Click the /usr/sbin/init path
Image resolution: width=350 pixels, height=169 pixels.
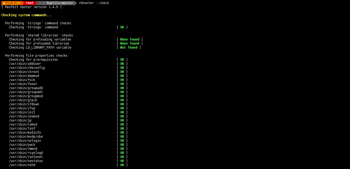(x=22, y=112)
